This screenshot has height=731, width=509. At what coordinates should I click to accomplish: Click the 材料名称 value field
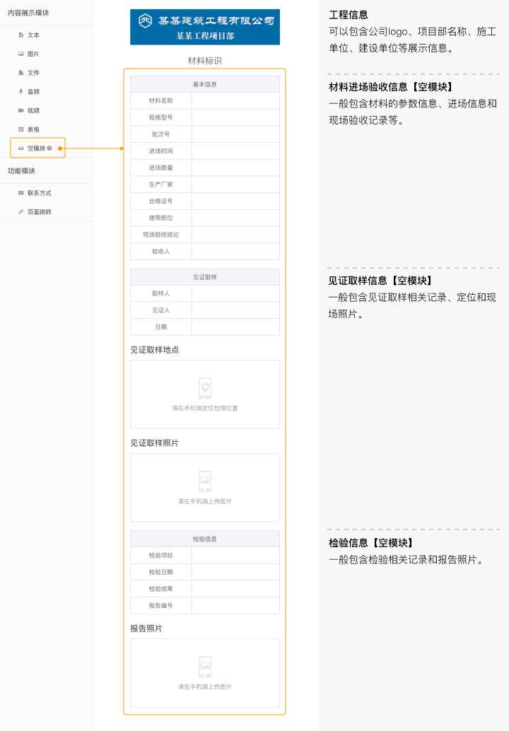point(235,100)
